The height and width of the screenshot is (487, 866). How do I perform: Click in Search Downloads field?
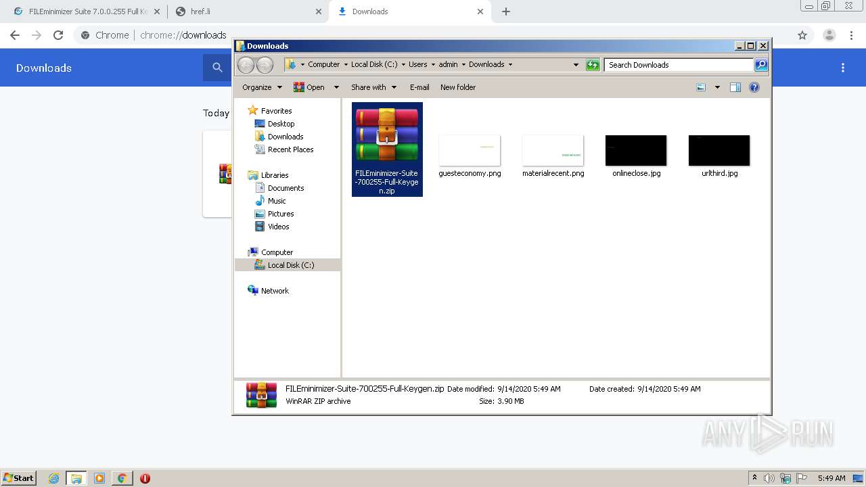click(679, 65)
